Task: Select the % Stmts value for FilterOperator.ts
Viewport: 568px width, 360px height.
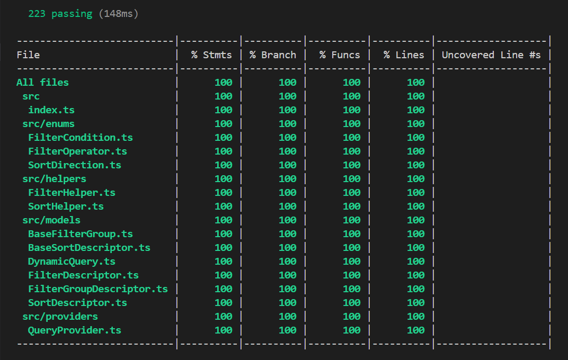Action: [x=224, y=151]
